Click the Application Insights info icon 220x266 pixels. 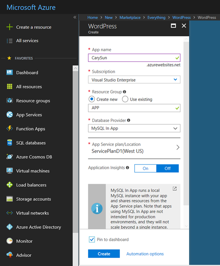[x=128, y=168]
